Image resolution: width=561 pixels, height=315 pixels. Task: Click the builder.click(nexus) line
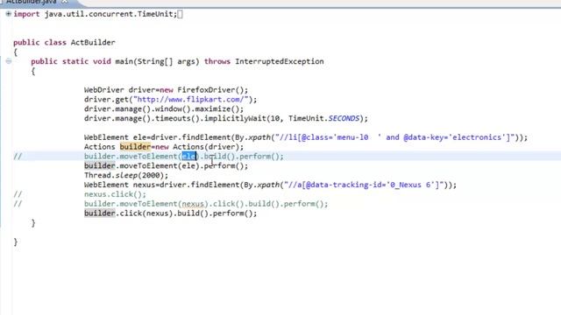tap(170, 213)
